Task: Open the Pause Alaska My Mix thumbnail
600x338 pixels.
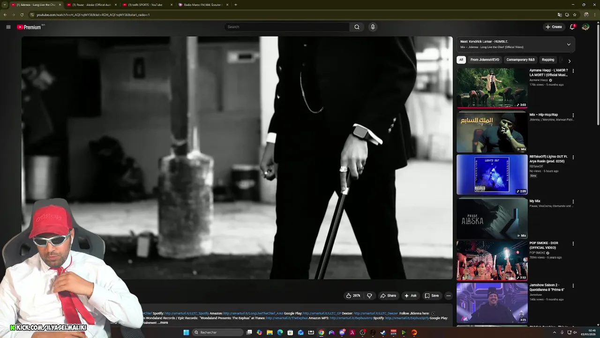Action: [x=492, y=218]
